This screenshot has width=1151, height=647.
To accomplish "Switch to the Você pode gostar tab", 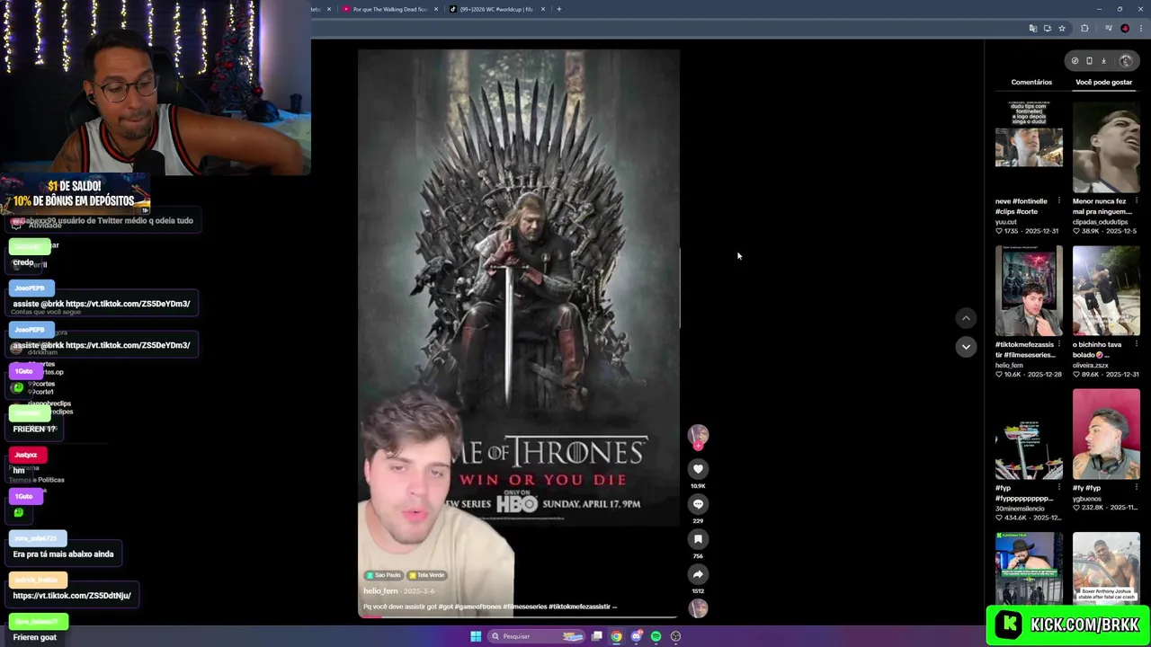I will [x=1103, y=83].
